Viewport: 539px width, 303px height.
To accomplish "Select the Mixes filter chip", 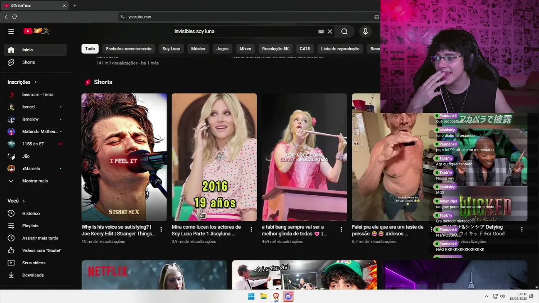I will click(245, 49).
